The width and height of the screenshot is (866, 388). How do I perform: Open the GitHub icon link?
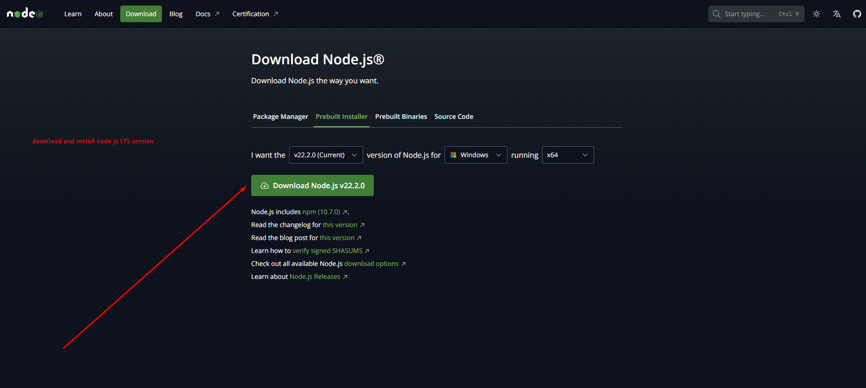857,14
